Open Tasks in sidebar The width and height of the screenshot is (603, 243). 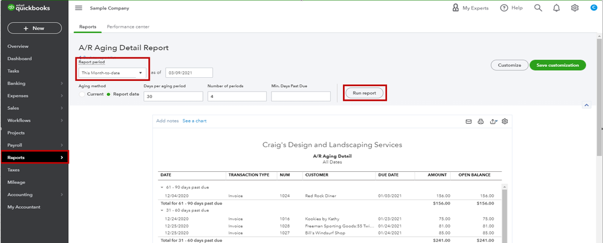tap(13, 71)
